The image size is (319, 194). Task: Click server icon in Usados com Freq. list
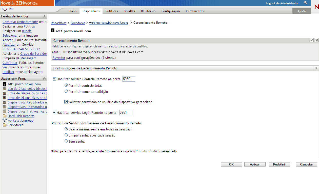pos(4,84)
